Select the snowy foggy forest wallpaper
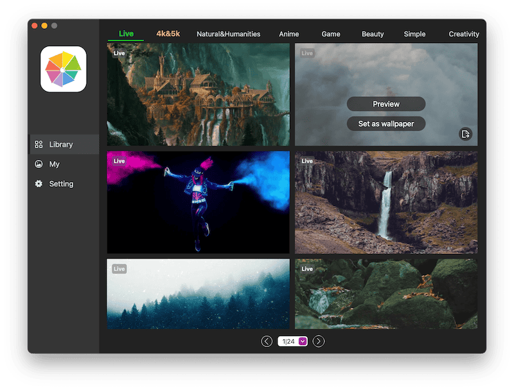Viewport: 514px width, 390px height. [198, 294]
